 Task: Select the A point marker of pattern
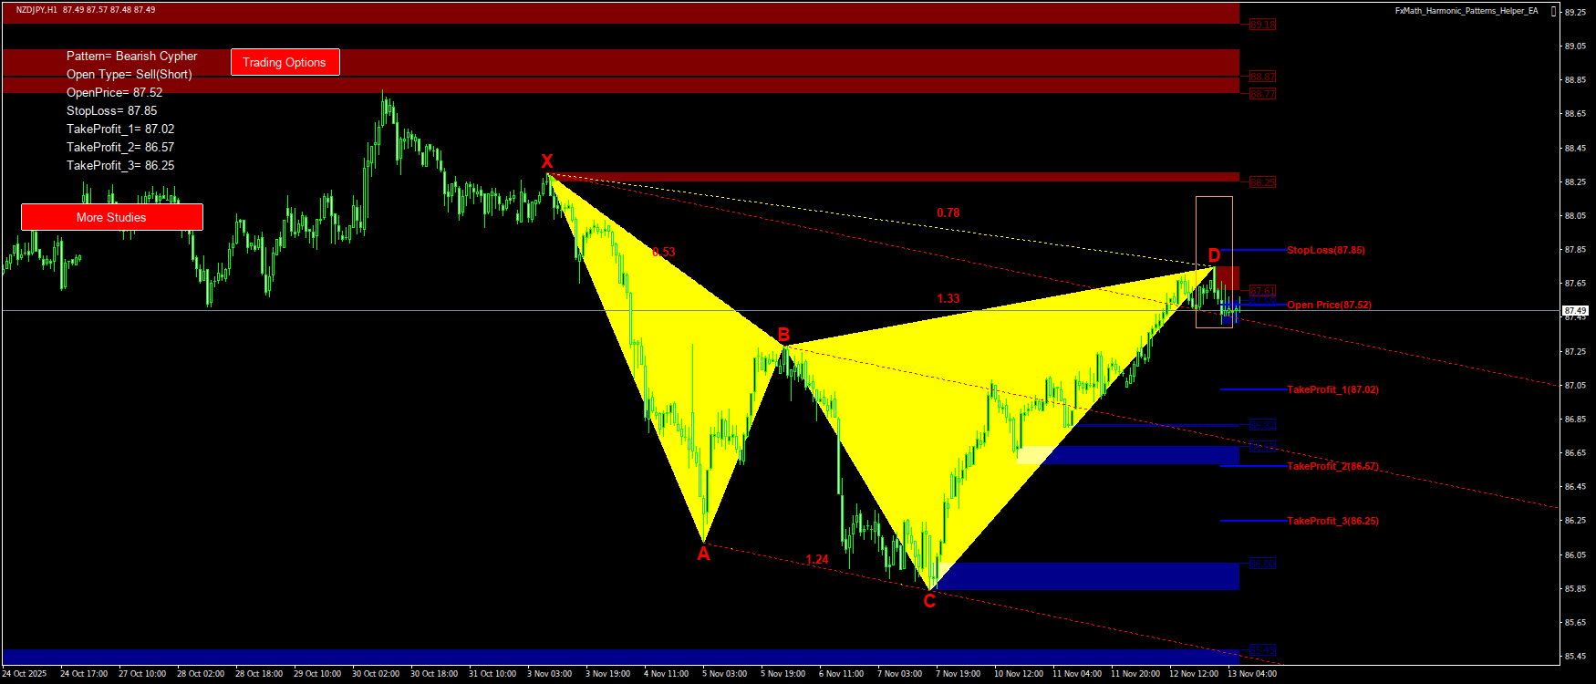(703, 554)
